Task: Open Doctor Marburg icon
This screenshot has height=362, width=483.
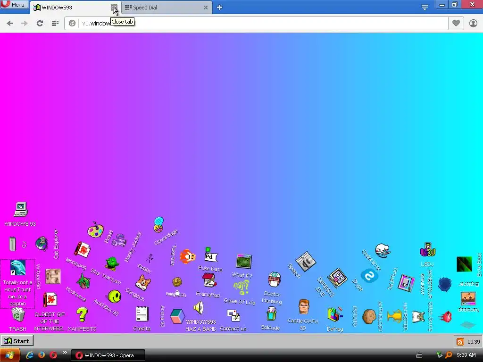Action: (274, 280)
